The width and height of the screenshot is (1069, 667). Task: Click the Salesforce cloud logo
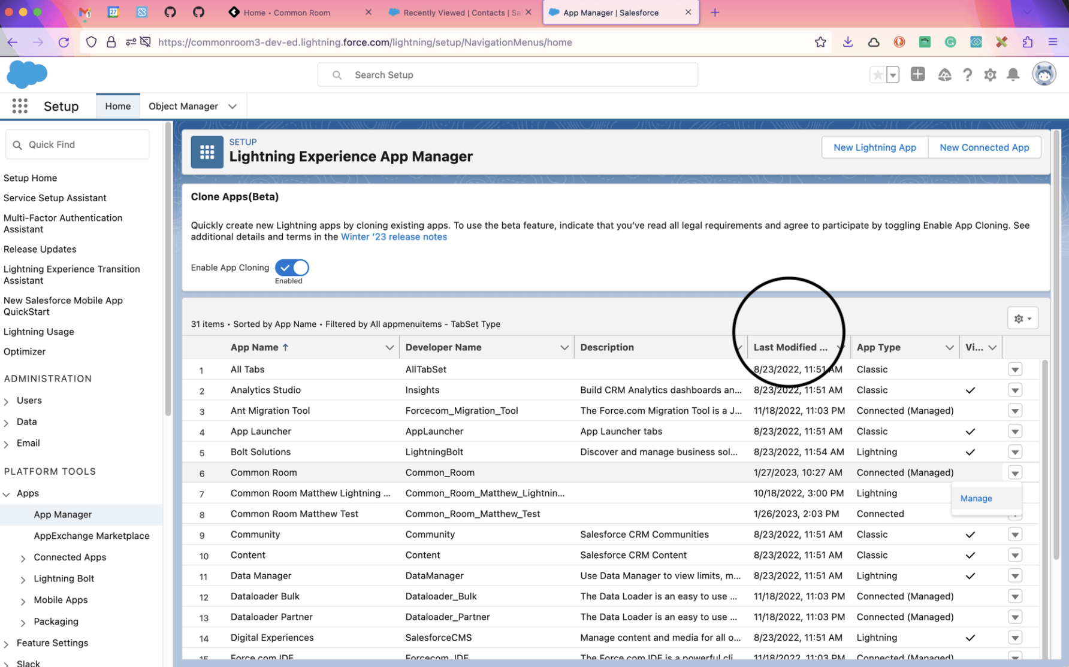(x=27, y=74)
